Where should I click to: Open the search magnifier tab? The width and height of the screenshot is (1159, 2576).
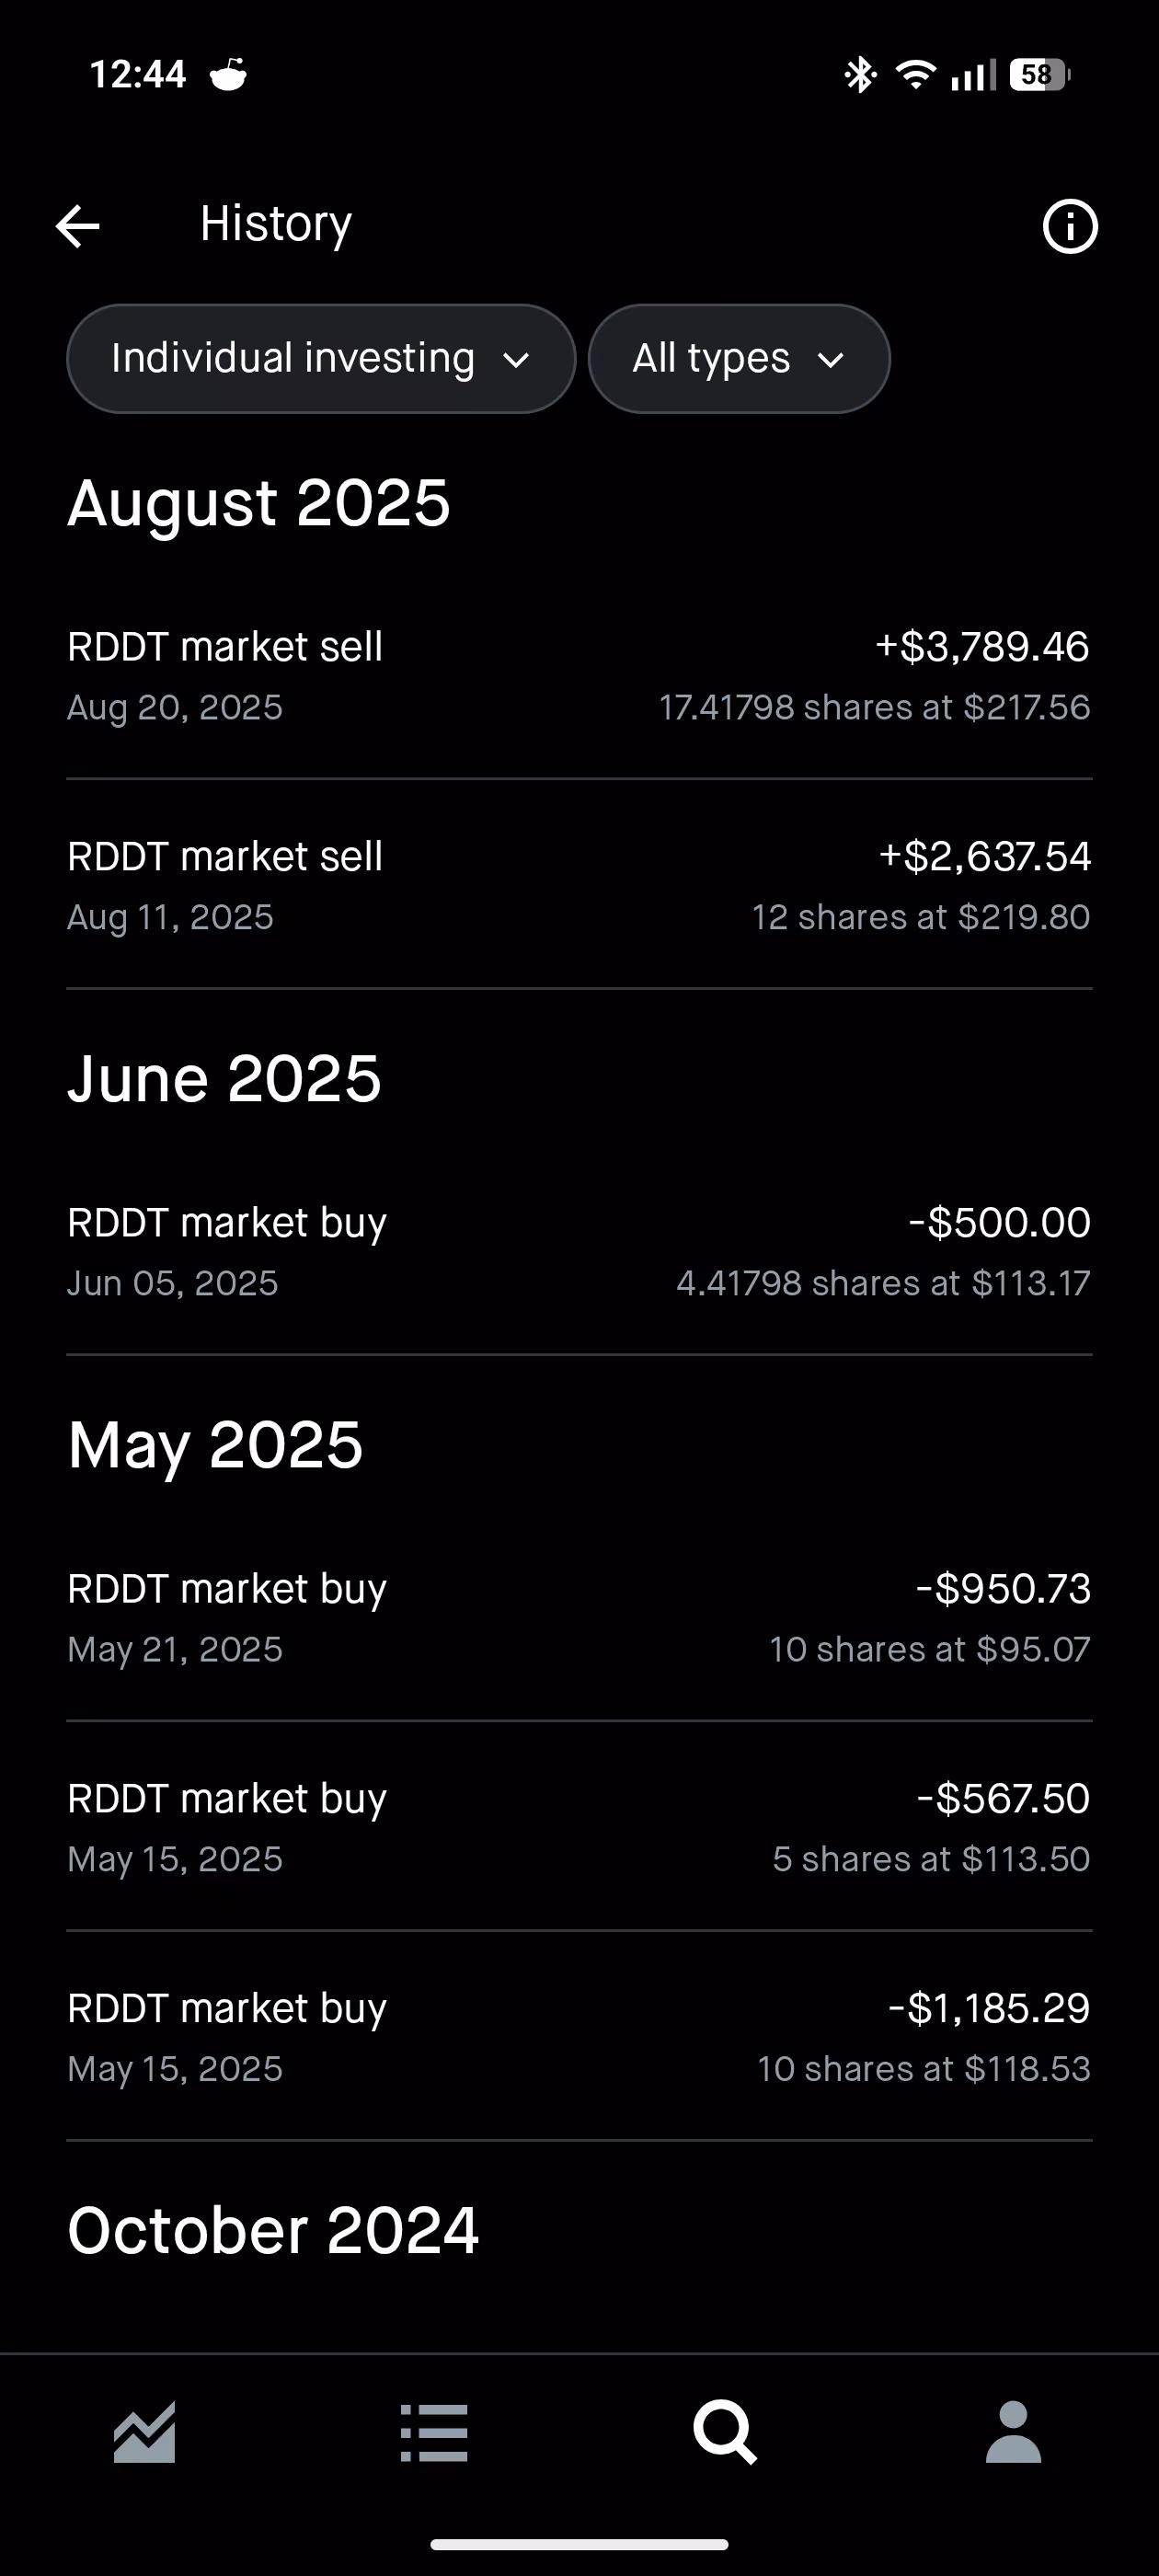tap(725, 2432)
